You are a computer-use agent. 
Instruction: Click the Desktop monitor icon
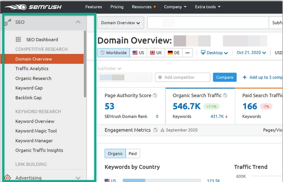tap(203, 52)
